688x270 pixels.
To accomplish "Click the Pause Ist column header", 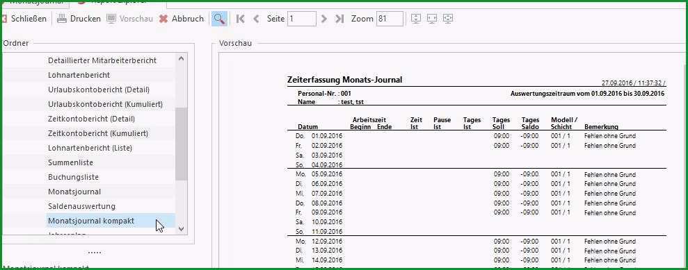I will 442,124.
